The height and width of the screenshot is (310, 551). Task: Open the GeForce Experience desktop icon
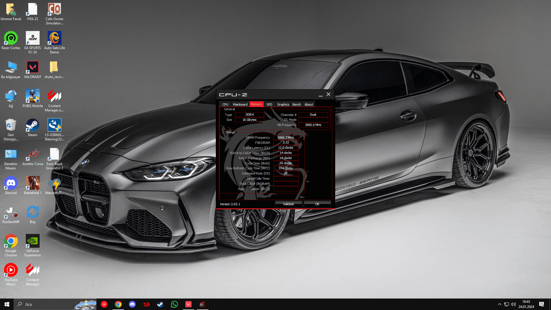click(x=32, y=241)
